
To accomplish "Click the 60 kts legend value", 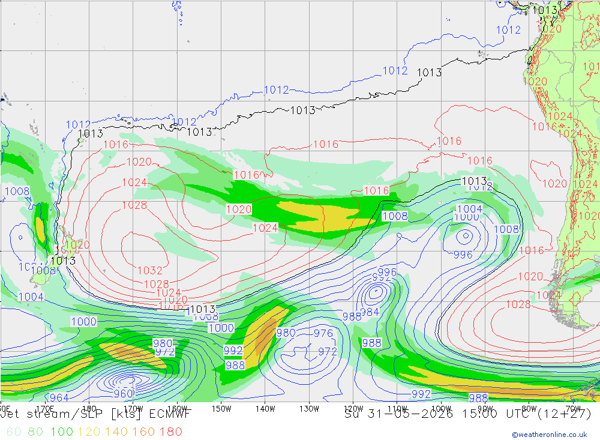I will pyautogui.click(x=14, y=432).
